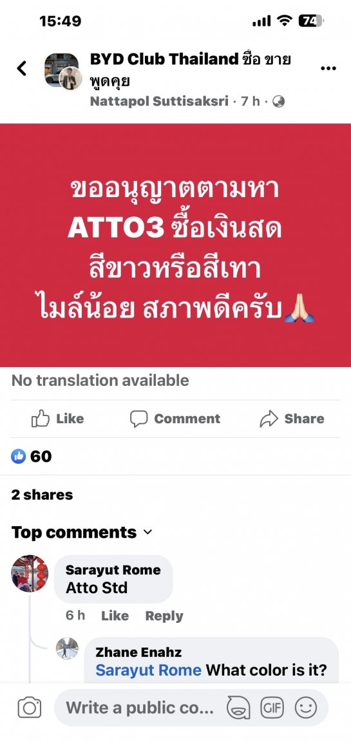Tap the camera icon in comment bar
The image size is (351, 742).
30,708
